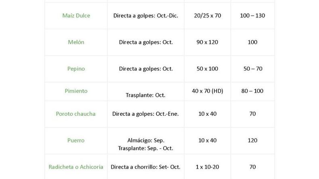This screenshot has width=319, height=179.
Task: Click Radicheta o Achicoria label
Action: pyautogui.click(x=76, y=167)
